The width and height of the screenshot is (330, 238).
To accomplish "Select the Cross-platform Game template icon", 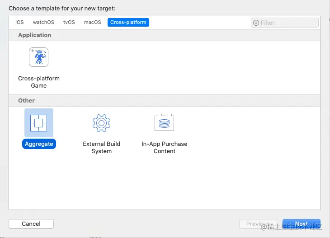I will [x=39, y=57].
